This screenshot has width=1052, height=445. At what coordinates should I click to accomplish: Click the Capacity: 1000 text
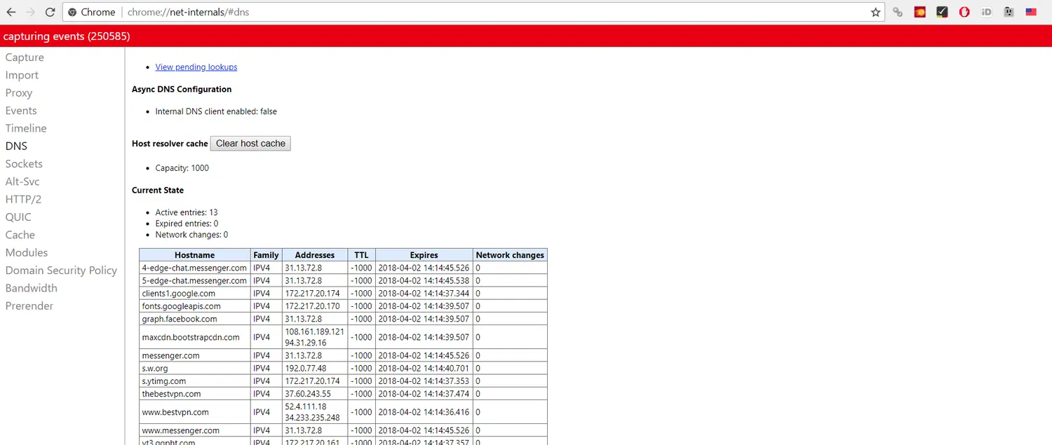point(182,168)
